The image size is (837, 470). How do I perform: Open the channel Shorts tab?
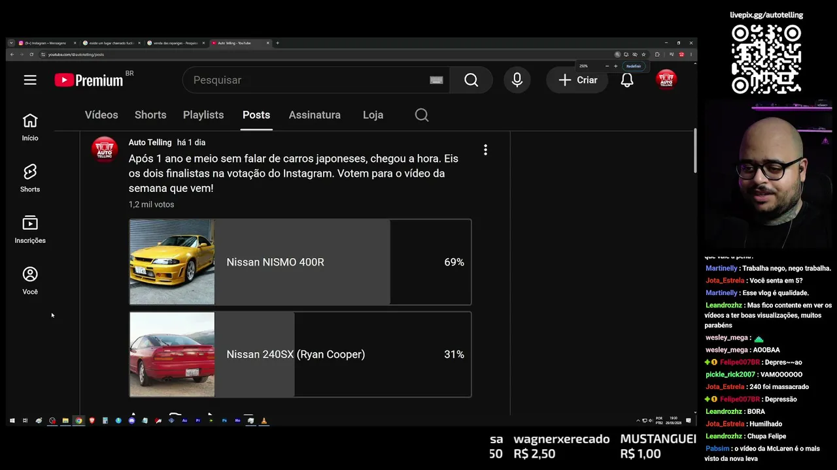coord(150,115)
